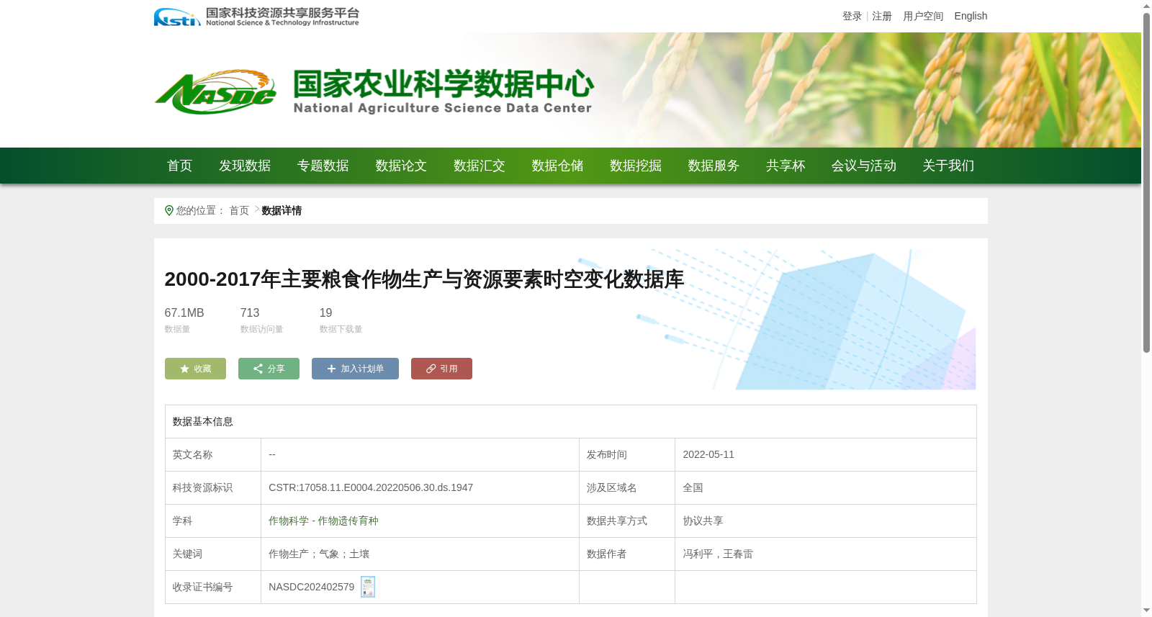This screenshot has height=617, width=1152.
Task: Click the 全国 region value
Action: (x=693, y=487)
